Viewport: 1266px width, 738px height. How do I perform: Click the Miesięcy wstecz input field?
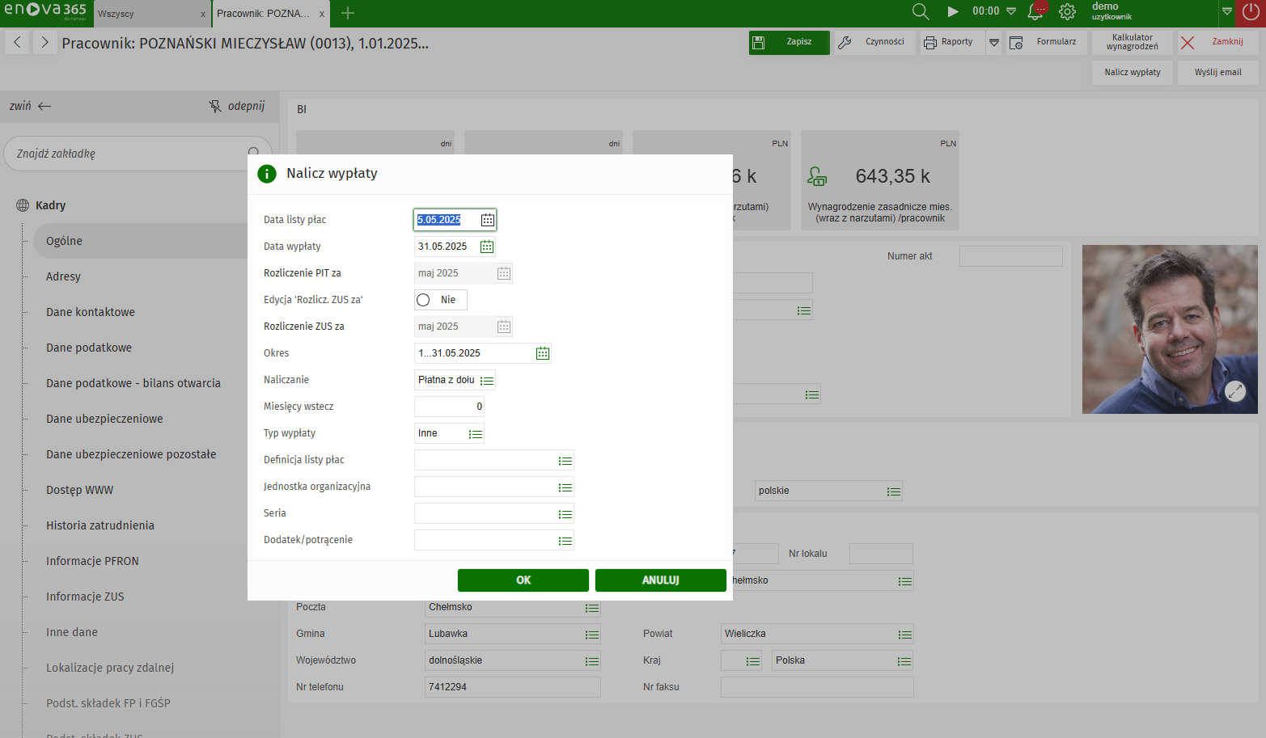point(449,407)
